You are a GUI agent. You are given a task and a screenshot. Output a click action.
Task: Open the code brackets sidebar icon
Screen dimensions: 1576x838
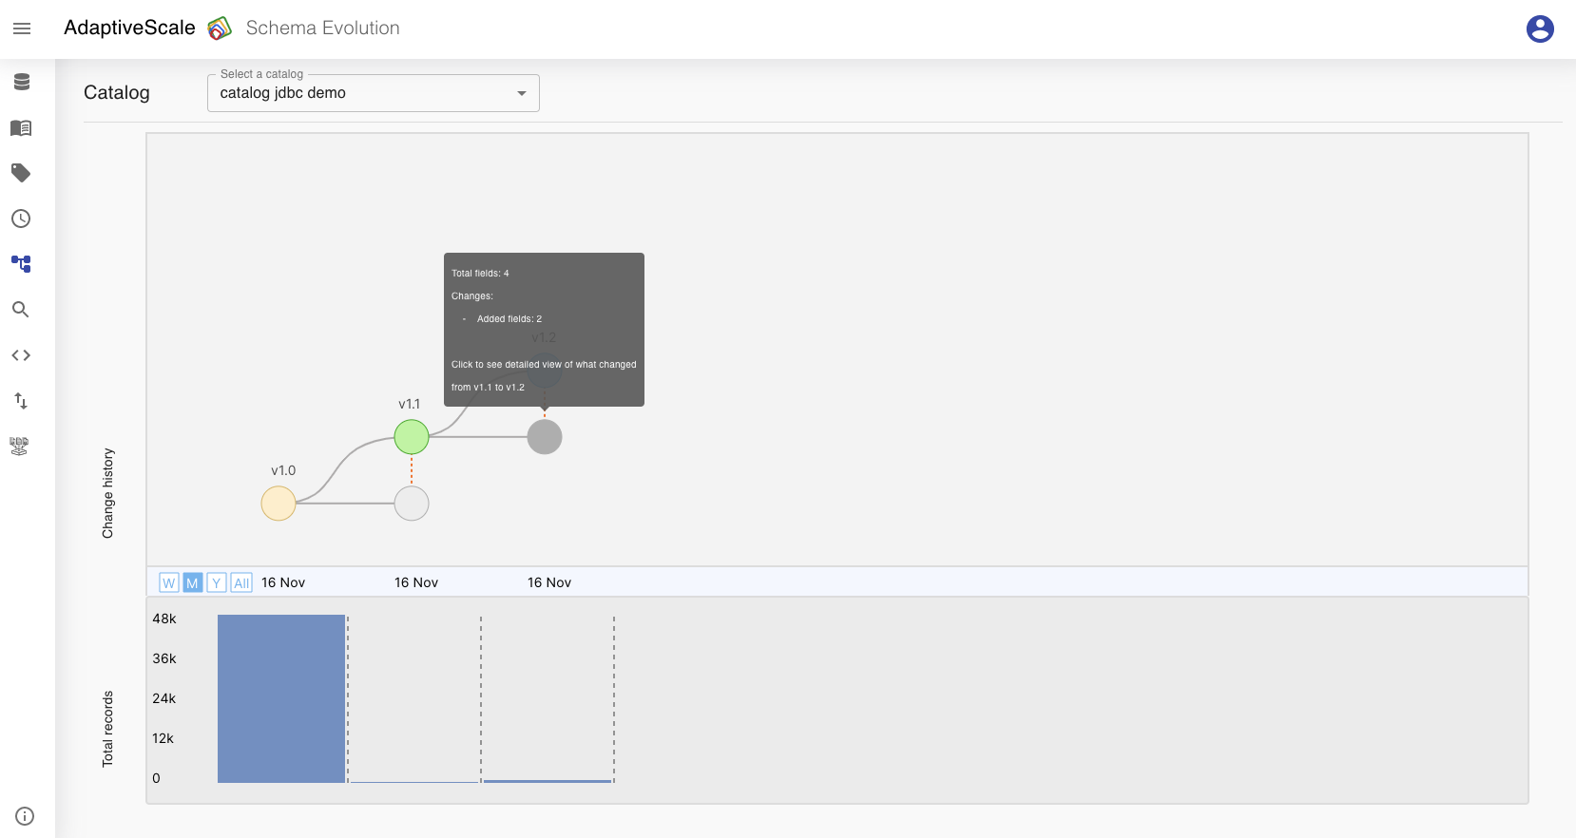point(21,355)
